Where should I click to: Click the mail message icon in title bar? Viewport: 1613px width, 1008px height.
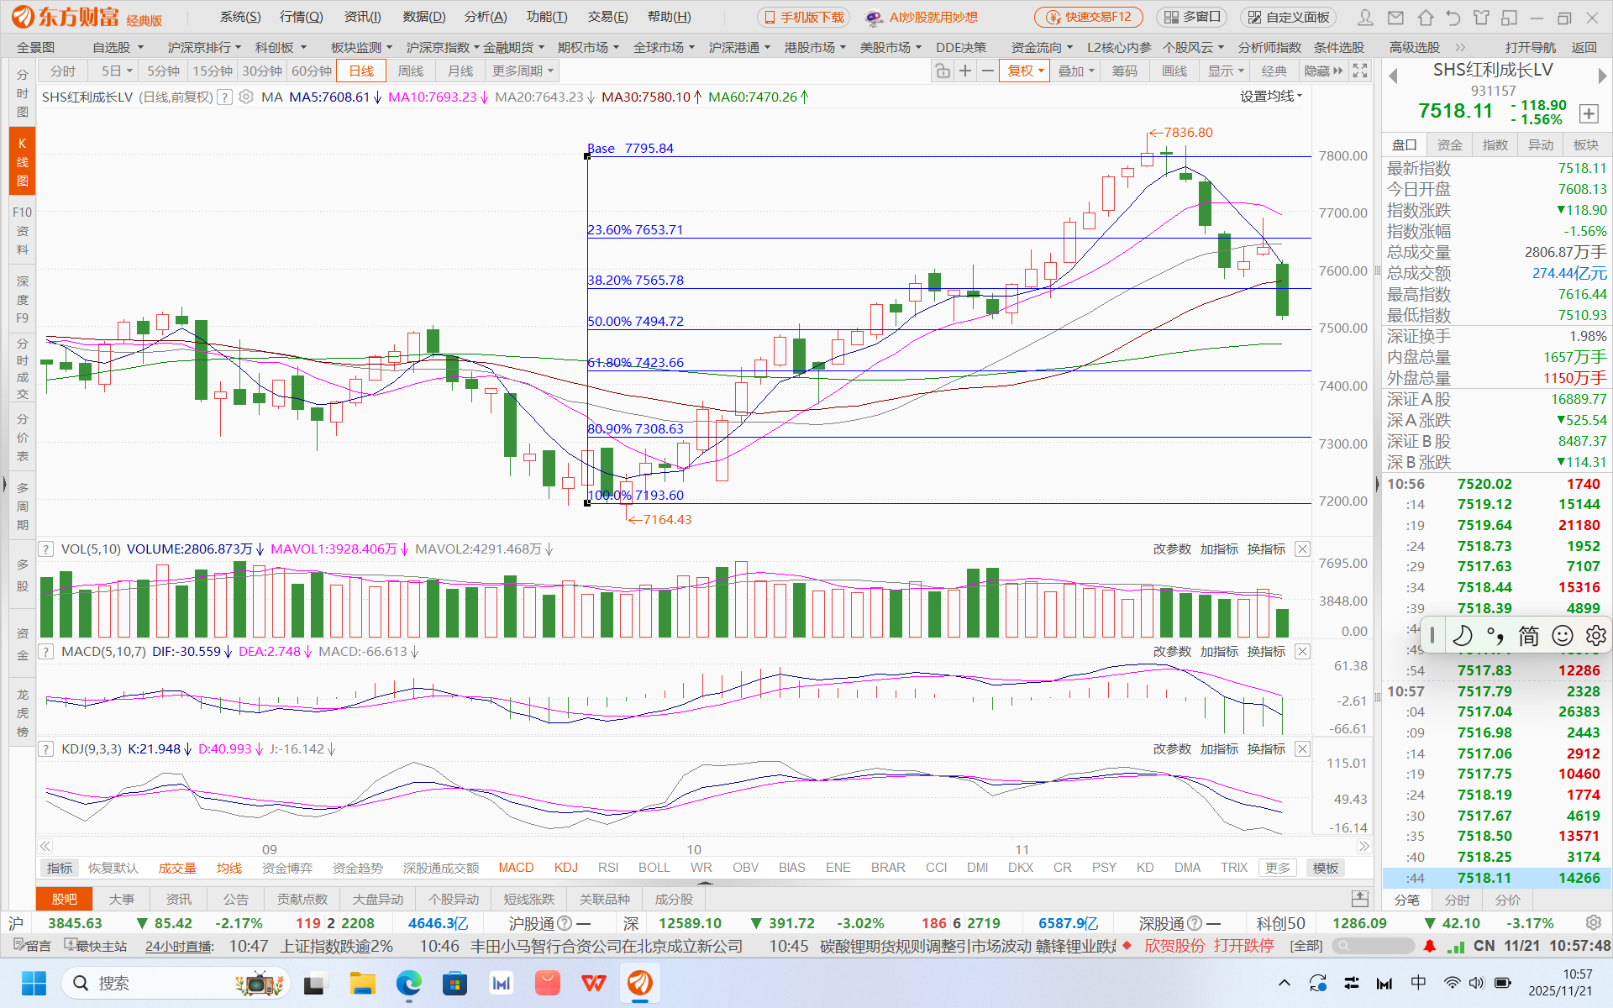tap(1395, 18)
